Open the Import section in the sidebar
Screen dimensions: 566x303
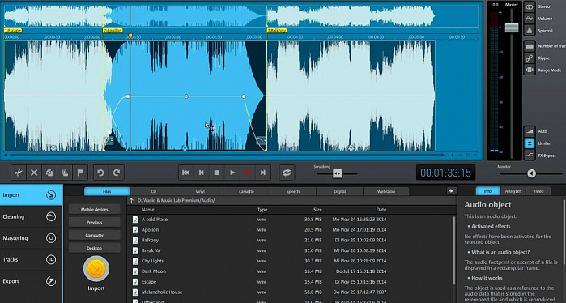click(31, 195)
